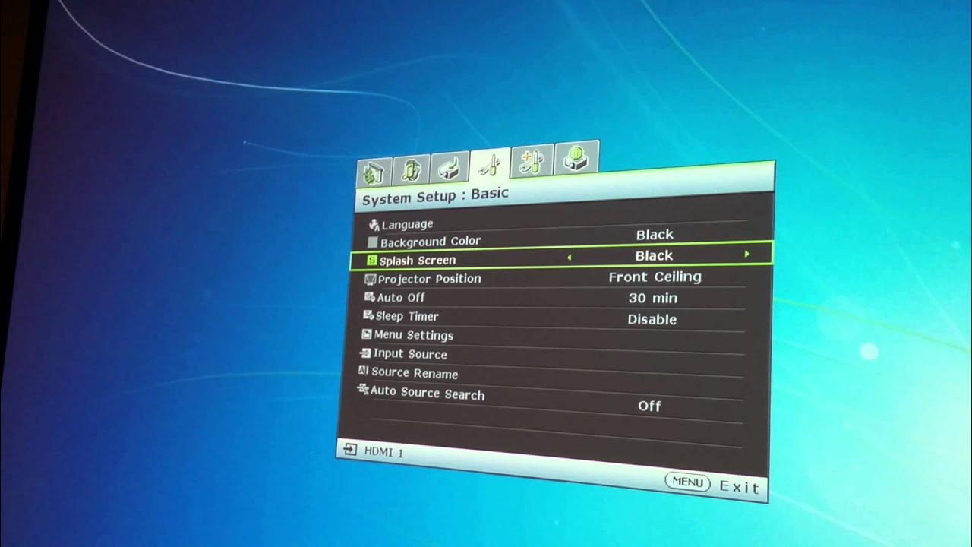Click the Sleep Timer icon
Viewport: 972px width, 547px height.
click(368, 315)
